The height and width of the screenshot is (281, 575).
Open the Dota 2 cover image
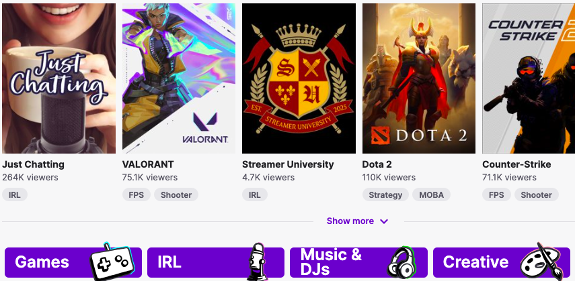point(419,78)
